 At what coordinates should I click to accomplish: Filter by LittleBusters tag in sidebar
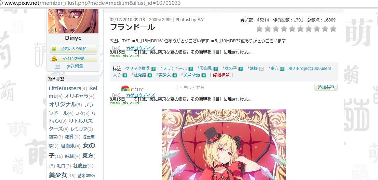tap(65, 88)
